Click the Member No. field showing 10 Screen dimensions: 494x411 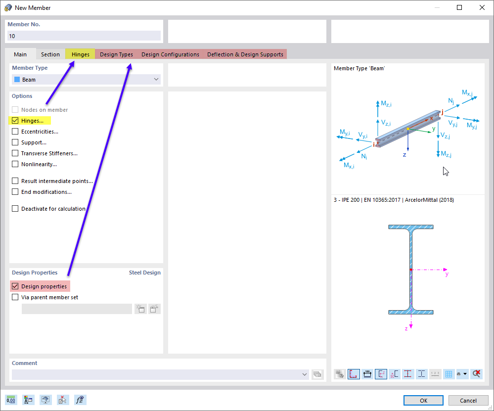click(x=84, y=36)
